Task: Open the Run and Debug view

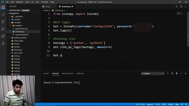Action: coord(3,29)
